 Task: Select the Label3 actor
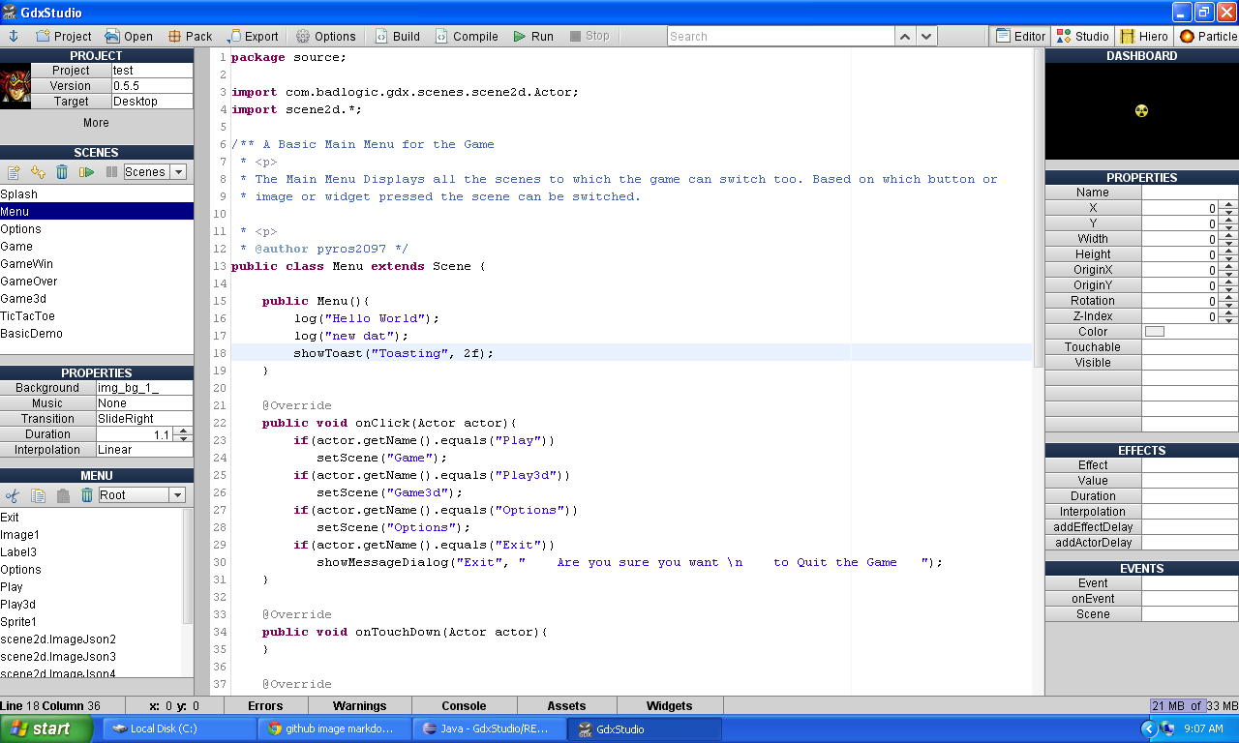pyautogui.click(x=91, y=552)
